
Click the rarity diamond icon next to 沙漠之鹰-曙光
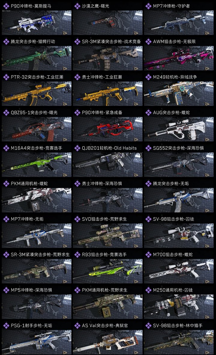[77, 6]
